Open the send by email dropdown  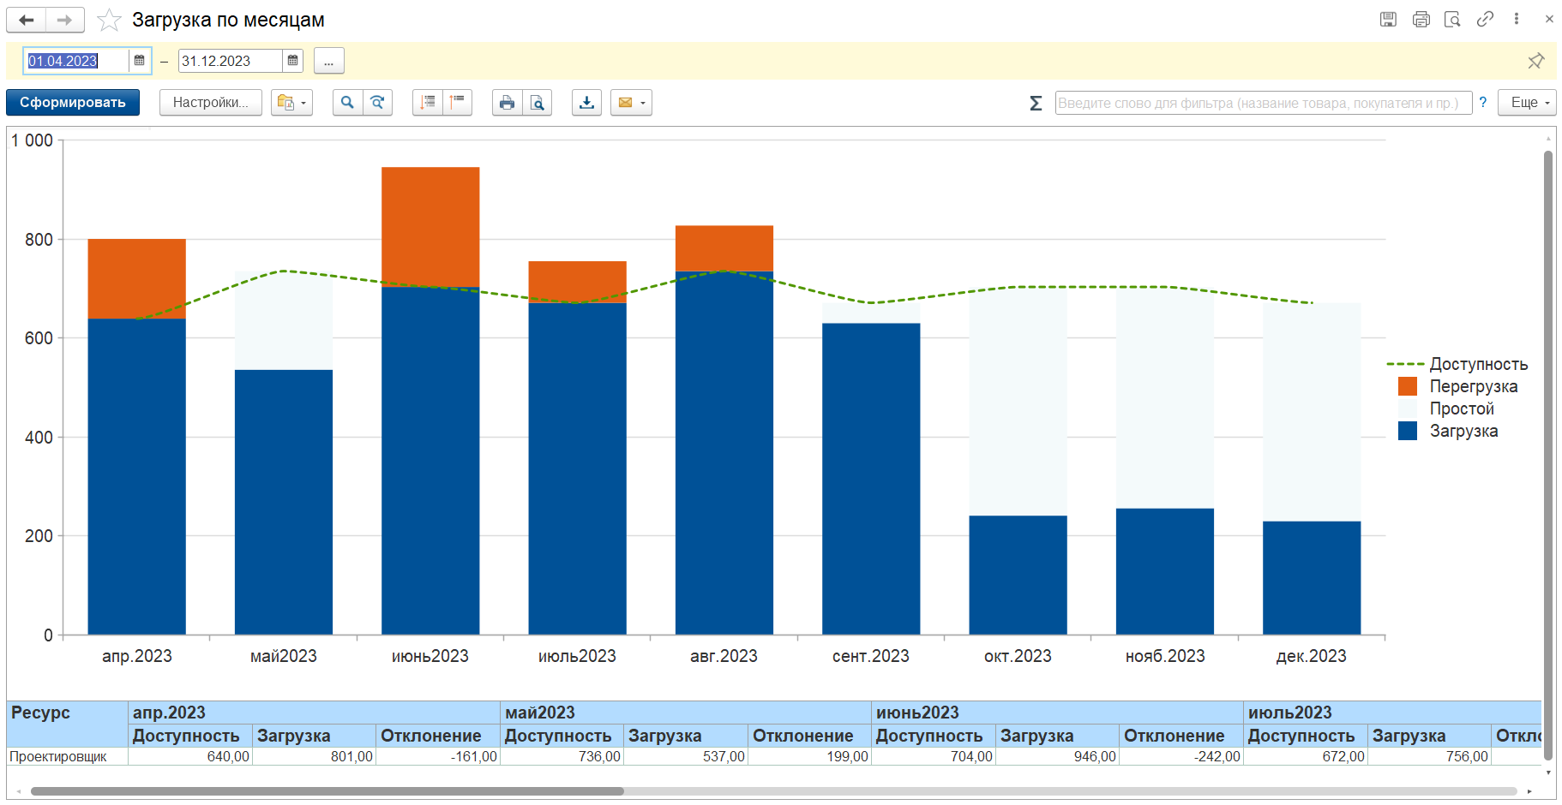(x=631, y=103)
